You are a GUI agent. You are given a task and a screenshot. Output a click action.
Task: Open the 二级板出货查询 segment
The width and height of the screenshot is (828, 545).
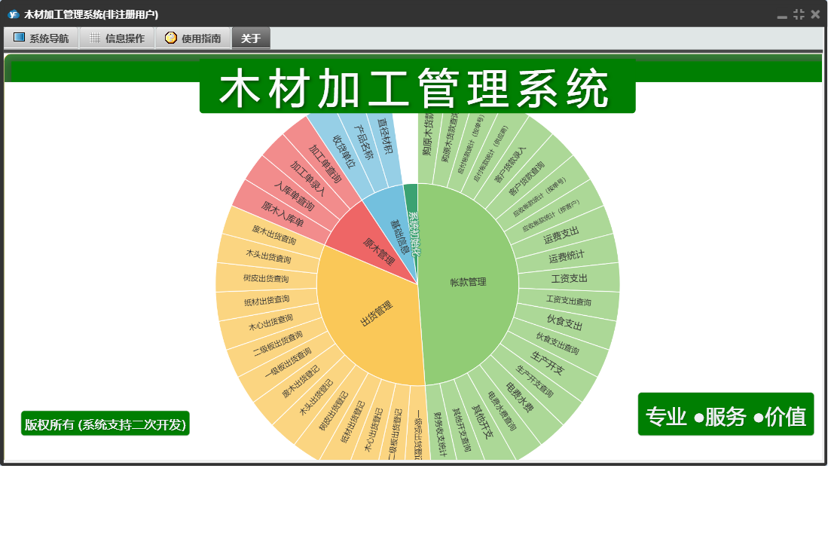[277, 343]
